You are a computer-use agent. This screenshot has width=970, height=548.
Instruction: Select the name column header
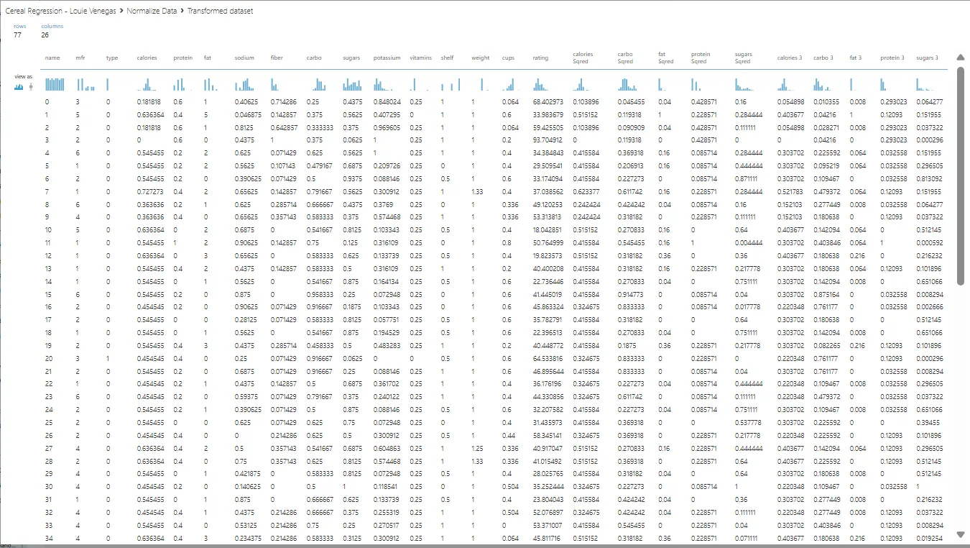tap(52, 58)
